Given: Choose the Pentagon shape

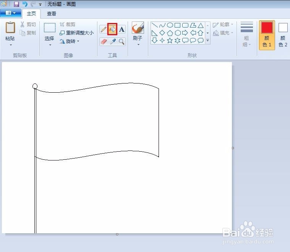Looking at the screenshot, I should click(x=170, y=33).
